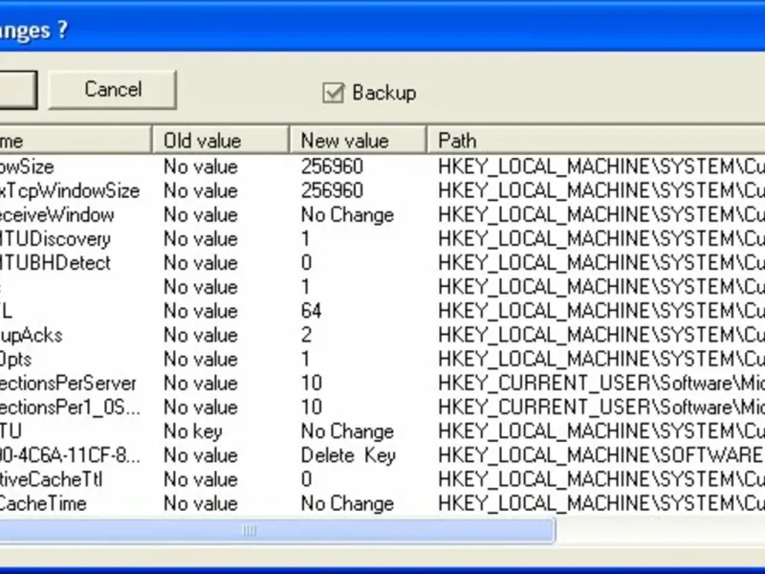The height and width of the screenshot is (574, 765).
Task: Sort by the New value column header
Action: point(358,141)
